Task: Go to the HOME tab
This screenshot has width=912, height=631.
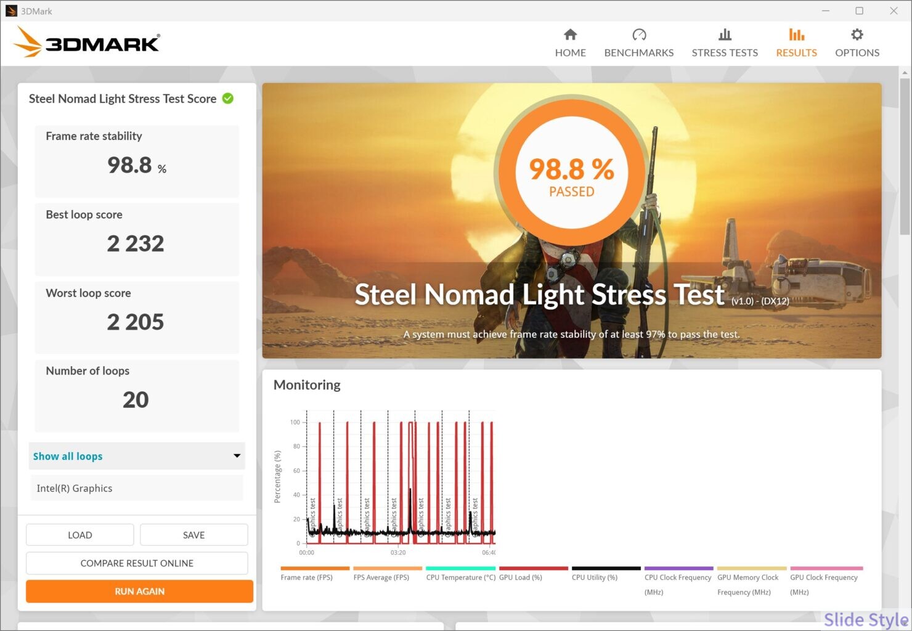Action: (571, 53)
